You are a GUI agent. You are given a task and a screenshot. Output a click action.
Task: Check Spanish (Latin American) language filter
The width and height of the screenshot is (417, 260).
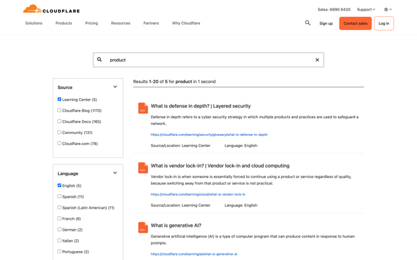59,207
